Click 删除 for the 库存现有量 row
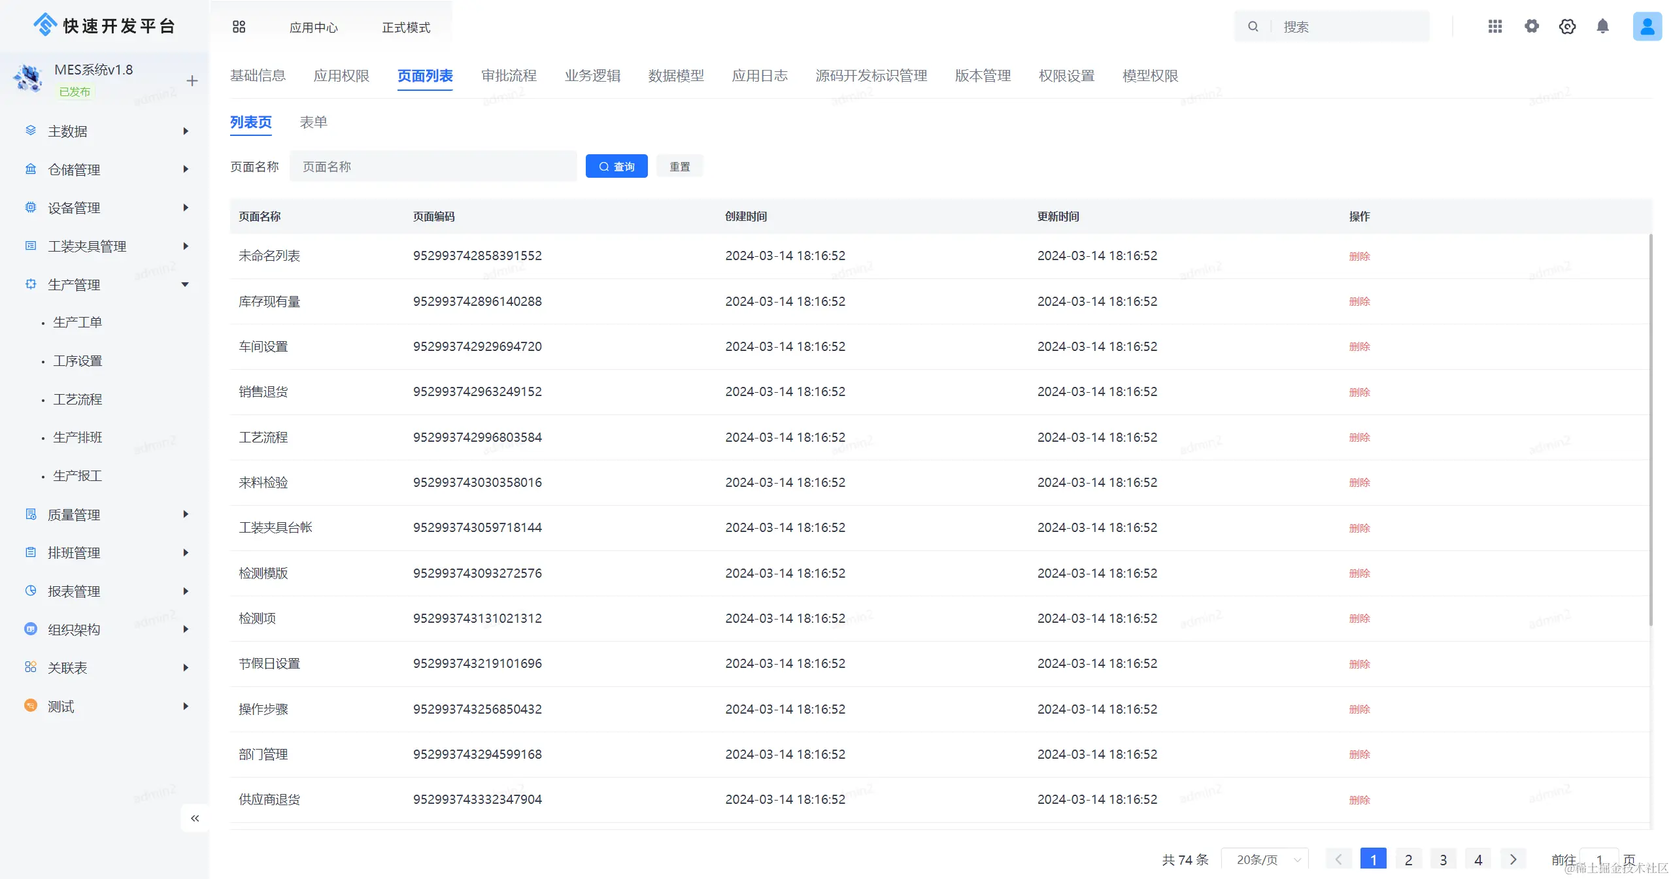The image size is (1673, 879). 1359,301
